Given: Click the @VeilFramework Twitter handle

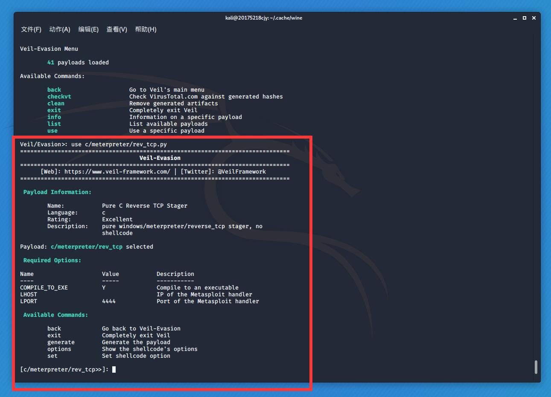Looking at the screenshot, I should tap(242, 171).
